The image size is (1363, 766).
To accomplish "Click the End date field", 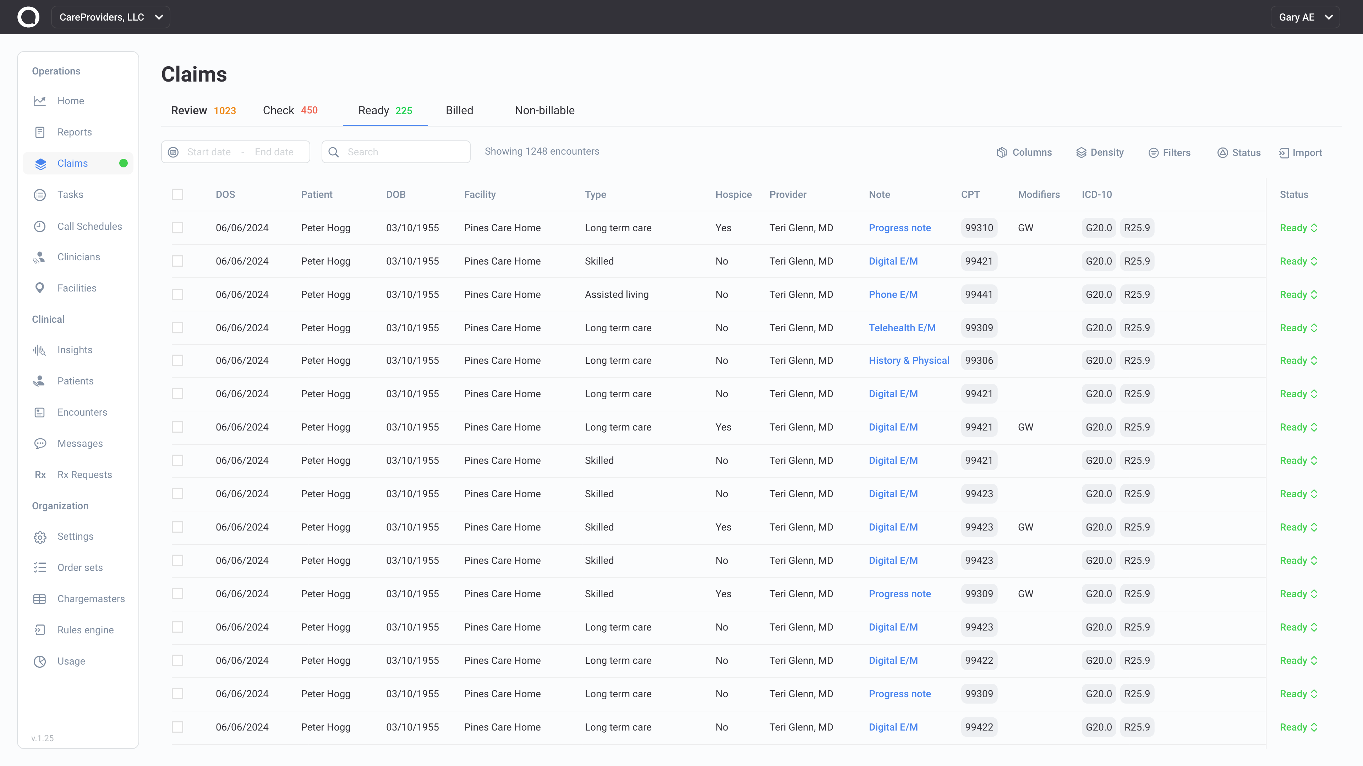I will [x=274, y=152].
